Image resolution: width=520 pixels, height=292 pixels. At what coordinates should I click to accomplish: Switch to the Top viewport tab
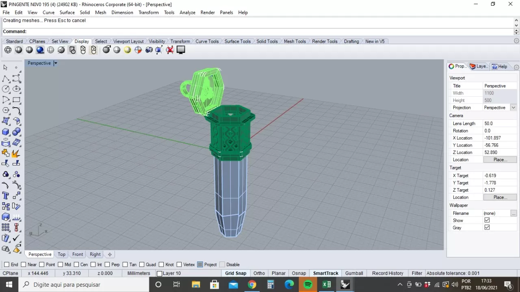(61, 255)
